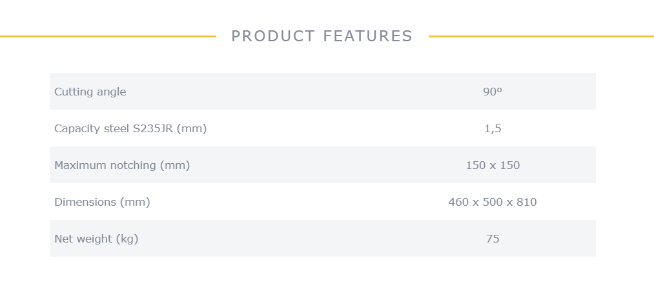Click the 1,5 capacity value
Viewport: 654px width, 298px height.
(493, 129)
